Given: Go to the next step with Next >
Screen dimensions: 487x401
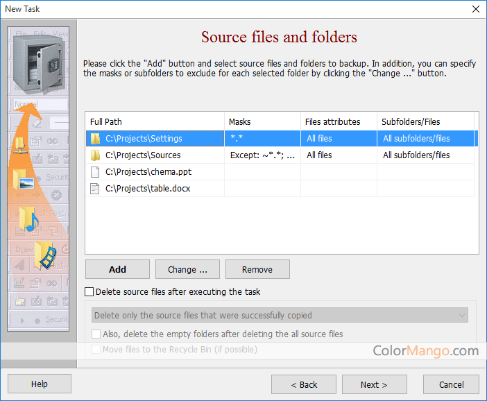Looking at the screenshot, I should [x=374, y=384].
